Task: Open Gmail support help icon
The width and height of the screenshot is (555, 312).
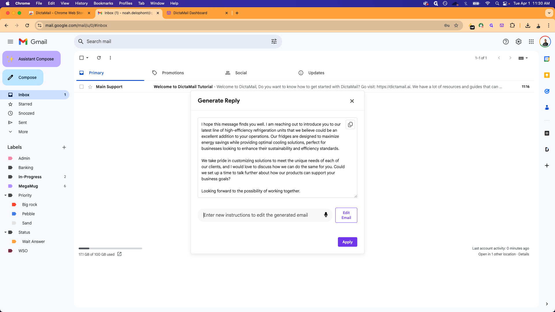Action: (506, 42)
